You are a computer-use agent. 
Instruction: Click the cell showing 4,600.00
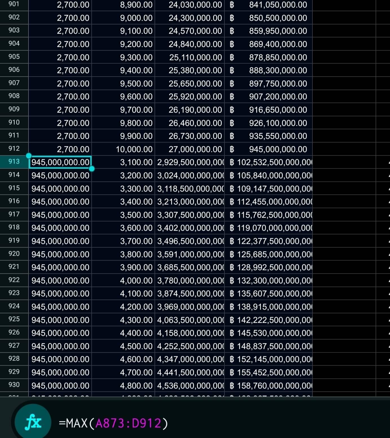coord(123,359)
